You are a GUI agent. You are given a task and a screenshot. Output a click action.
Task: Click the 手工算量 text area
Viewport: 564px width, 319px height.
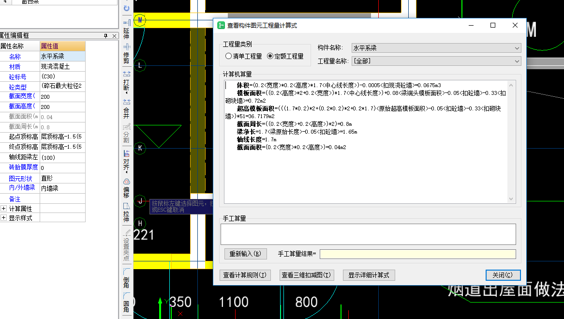tap(368, 234)
